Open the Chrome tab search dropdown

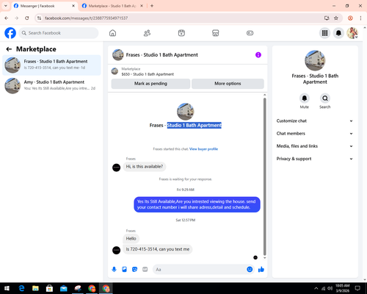point(6,6)
